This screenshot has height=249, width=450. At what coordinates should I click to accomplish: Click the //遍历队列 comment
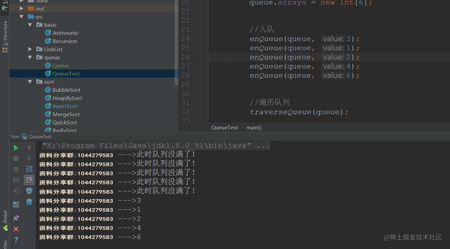(270, 102)
